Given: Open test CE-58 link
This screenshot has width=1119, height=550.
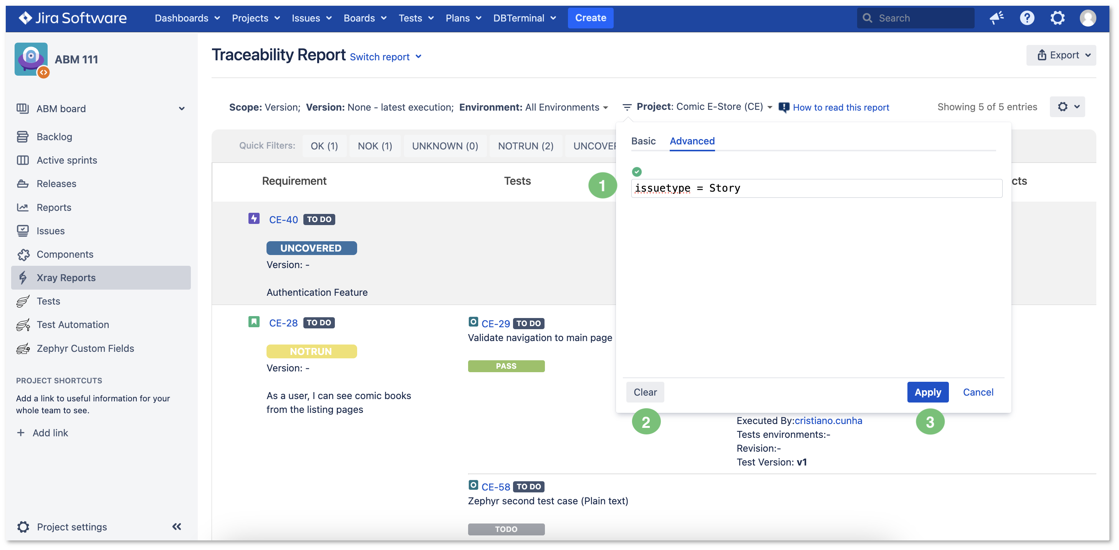Looking at the screenshot, I should (x=495, y=487).
